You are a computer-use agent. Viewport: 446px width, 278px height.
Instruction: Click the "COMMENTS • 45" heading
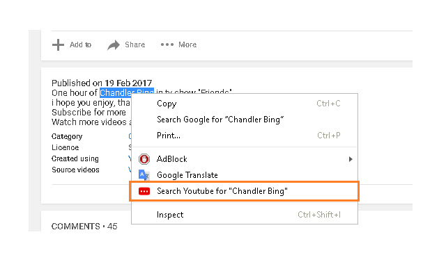point(84,227)
